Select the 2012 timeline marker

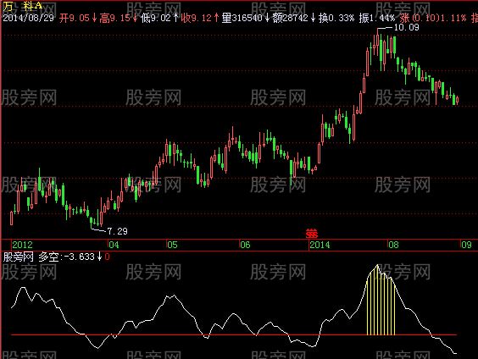tap(22, 245)
